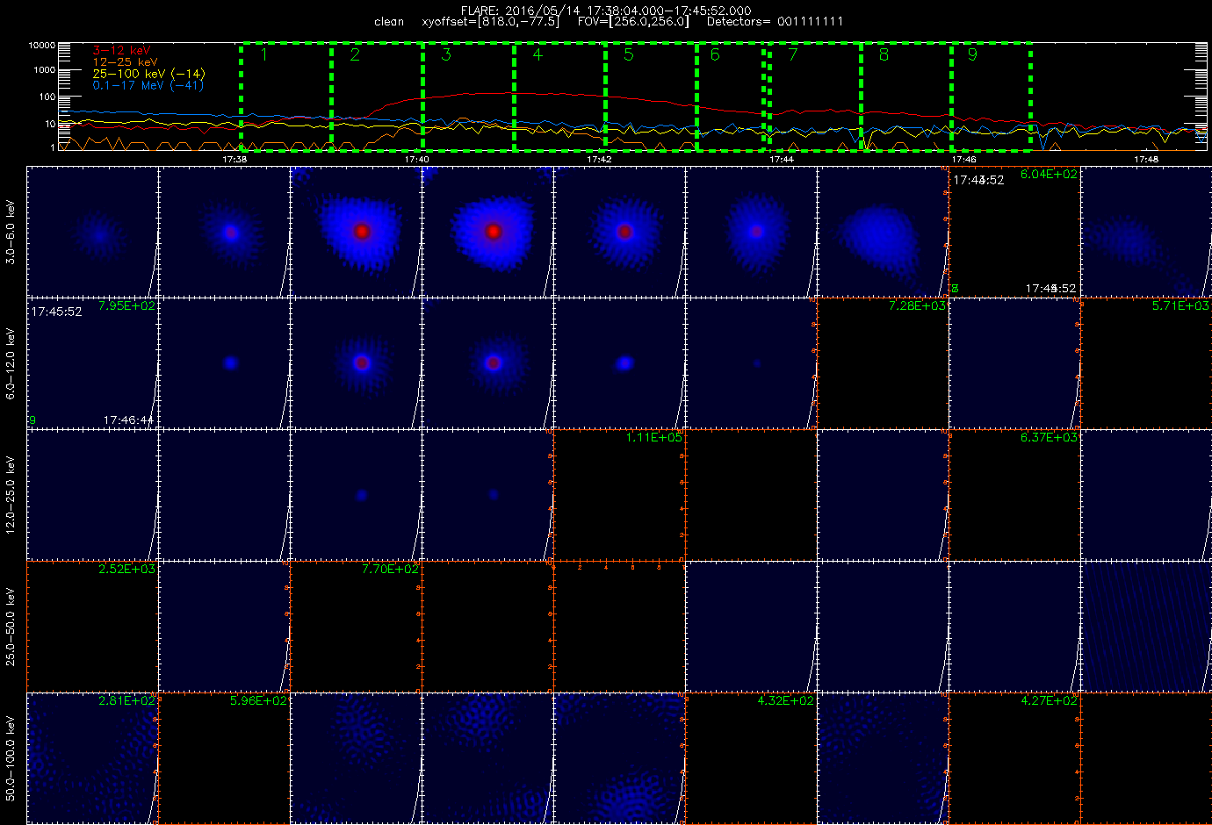Select time interval 7 label in light curve
The width and height of the screenshot is (1212, 825).
pyautogui.click(x=793, y=54)
